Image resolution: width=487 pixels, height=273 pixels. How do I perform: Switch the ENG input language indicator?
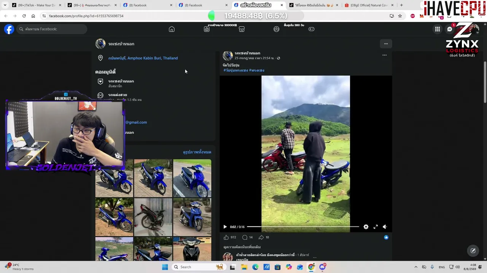442,267
